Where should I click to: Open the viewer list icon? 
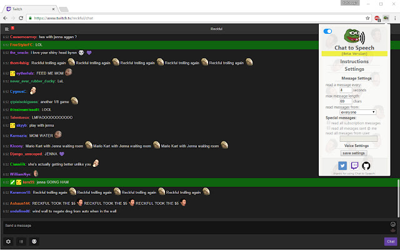[x=21, y=241]
